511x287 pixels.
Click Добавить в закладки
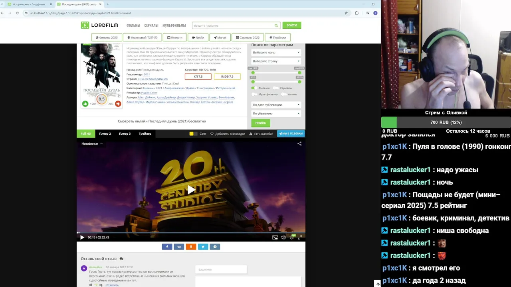coord(228,134)
